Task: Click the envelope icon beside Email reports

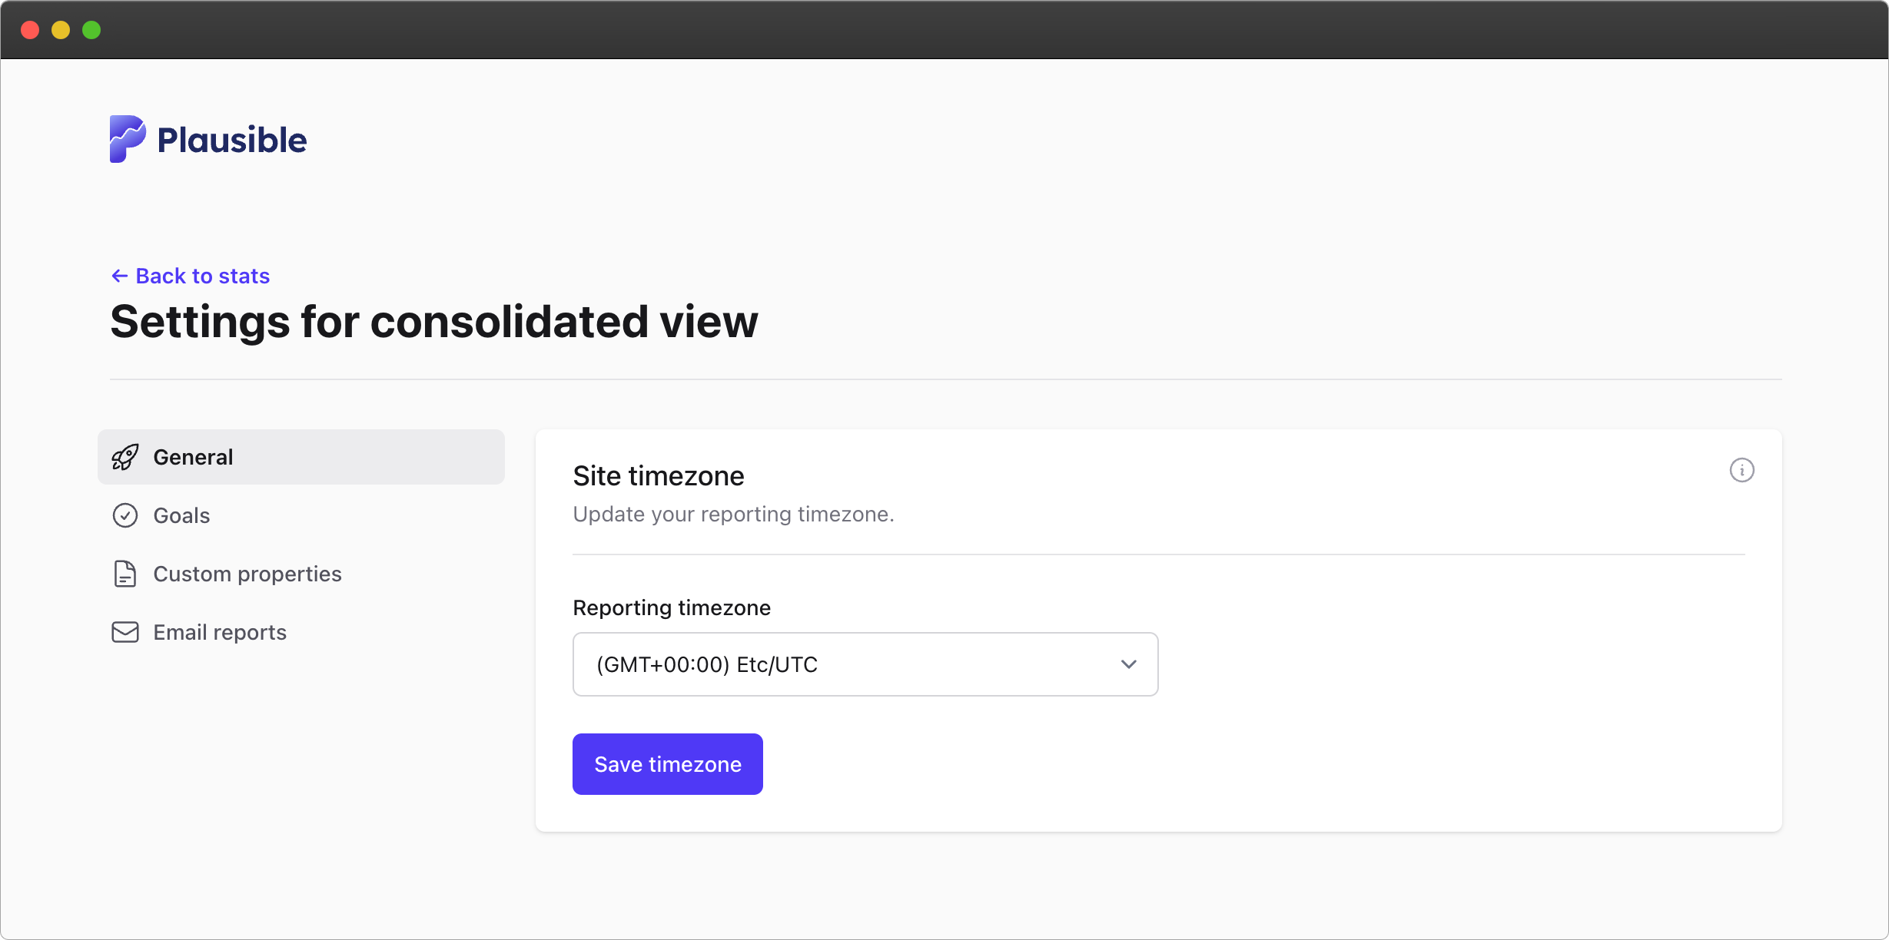Action: coord(125,632)
